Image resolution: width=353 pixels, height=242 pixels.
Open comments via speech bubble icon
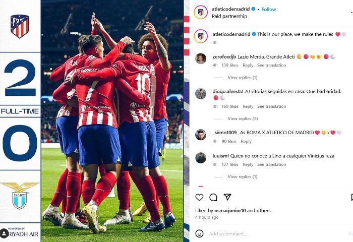[x=213, y=198]
